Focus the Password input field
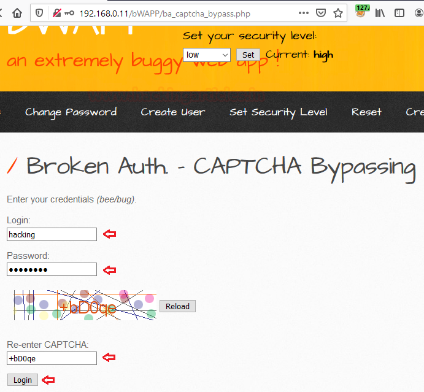The image size is (424, 392). [52, 269]
